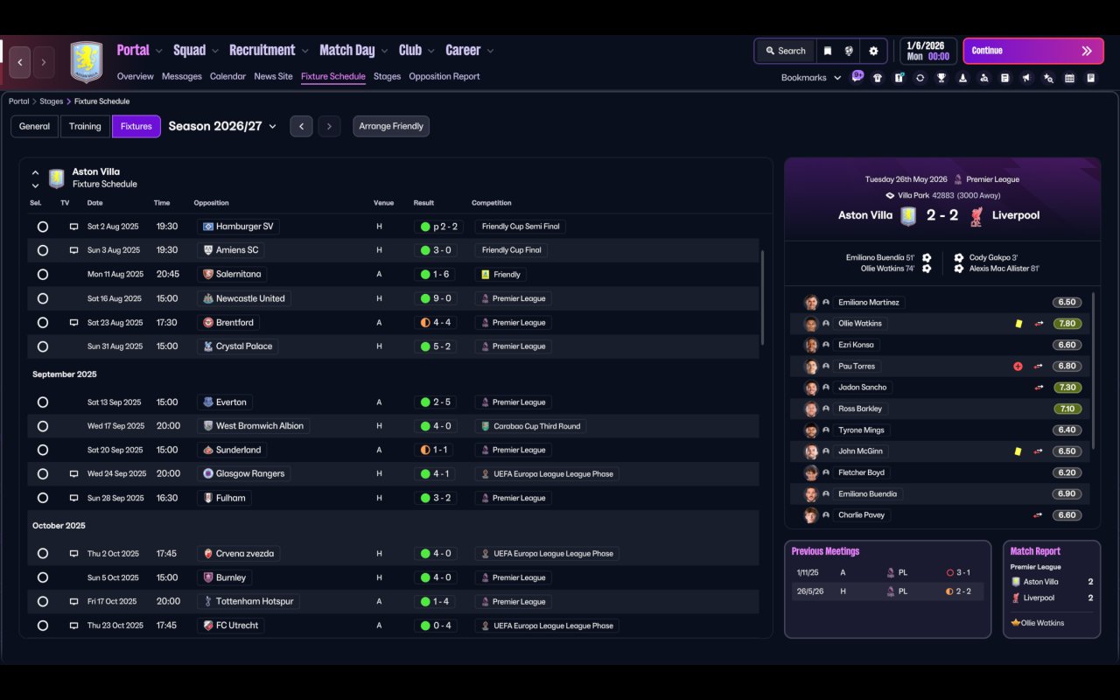Click Emiliano Martinez's player portrait
The width and height of the screenshot is (1120, 700).
coord(811,303)
